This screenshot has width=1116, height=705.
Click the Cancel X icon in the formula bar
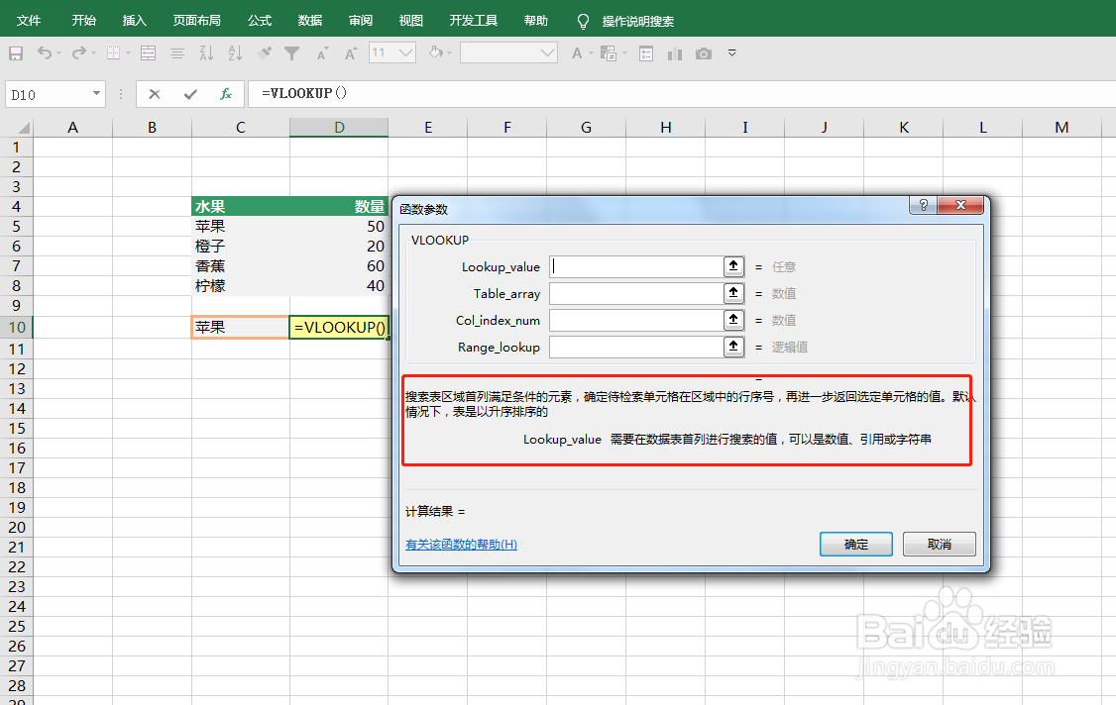click(155, 94)
